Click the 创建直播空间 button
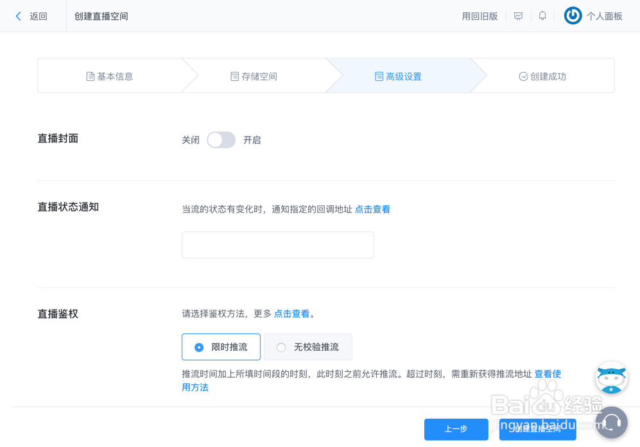Image resolution: width=640 pixels, height=447 pixels. [x=538, y=430]
